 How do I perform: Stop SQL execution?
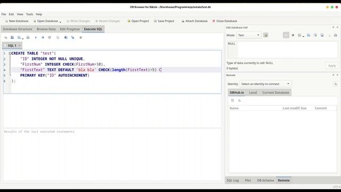50,37
